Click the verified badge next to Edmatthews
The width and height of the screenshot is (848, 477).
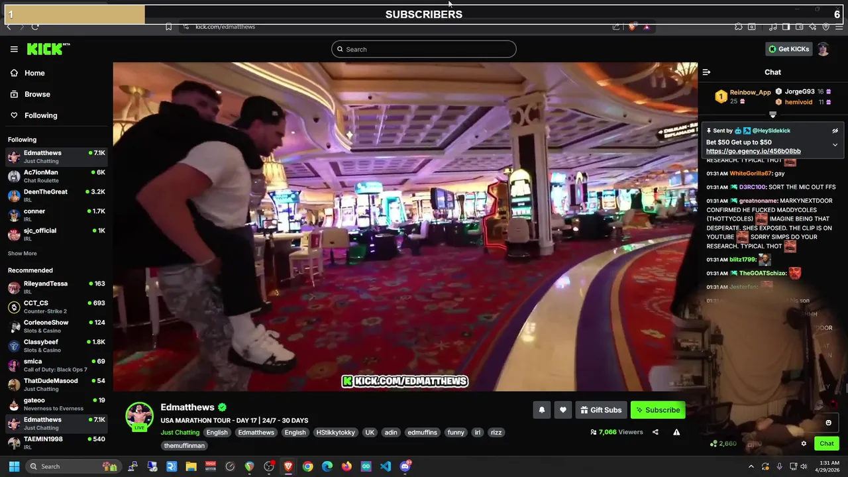(x=222, y=407)
